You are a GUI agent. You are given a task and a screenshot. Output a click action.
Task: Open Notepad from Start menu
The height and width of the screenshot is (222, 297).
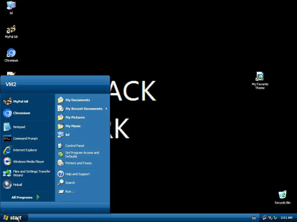tap(28, 127)
